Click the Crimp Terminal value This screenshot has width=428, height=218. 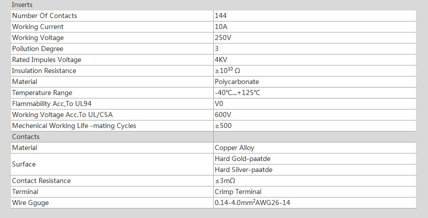238,192
